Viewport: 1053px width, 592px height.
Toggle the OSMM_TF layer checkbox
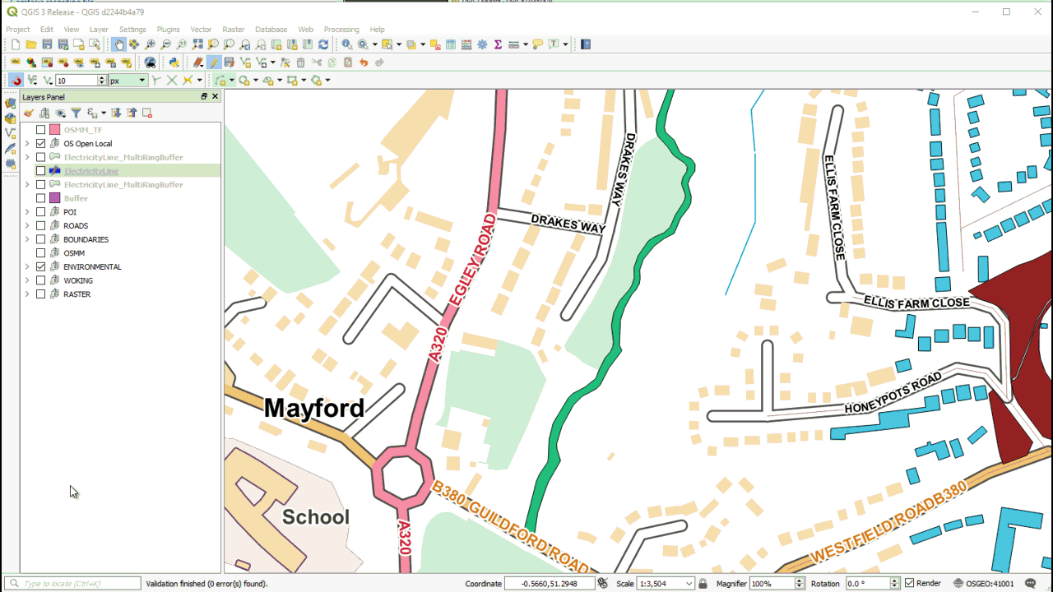pyautogui.click(x=41, y=130)
